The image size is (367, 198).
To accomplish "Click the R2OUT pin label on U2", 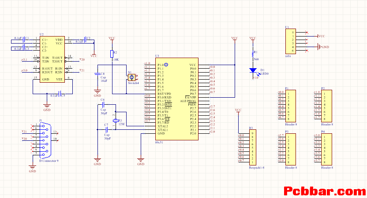I will click(x=47, y=73).
